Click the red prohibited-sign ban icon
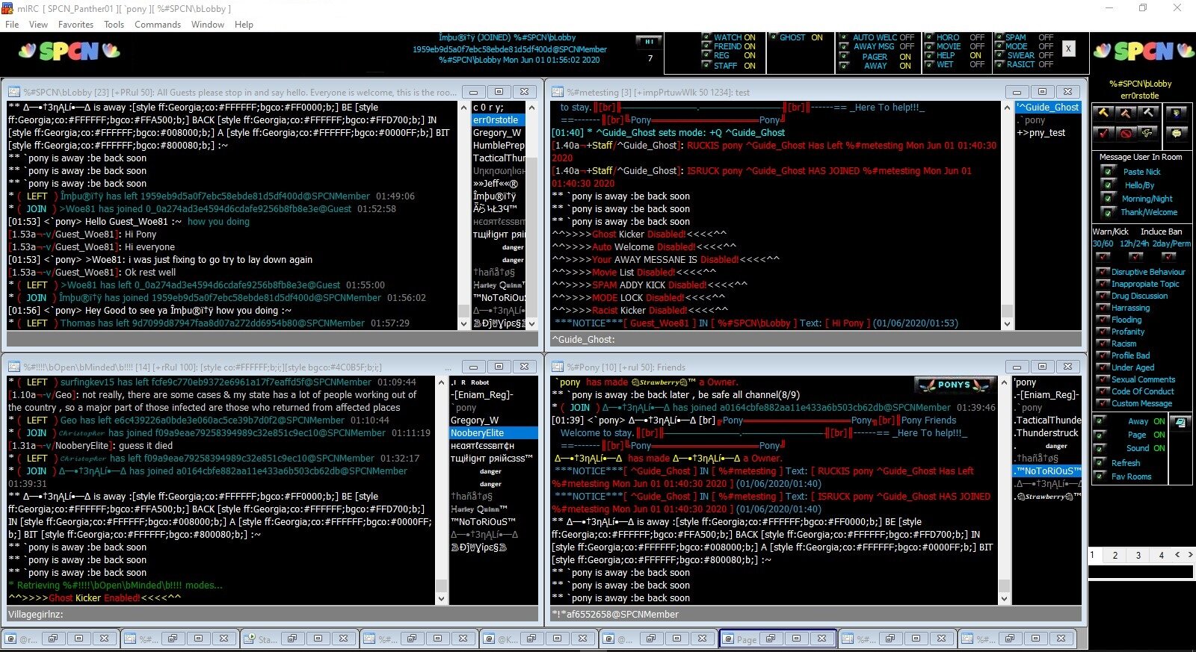The height and width of the screenshot is (652, 1196). (1126, 133)
